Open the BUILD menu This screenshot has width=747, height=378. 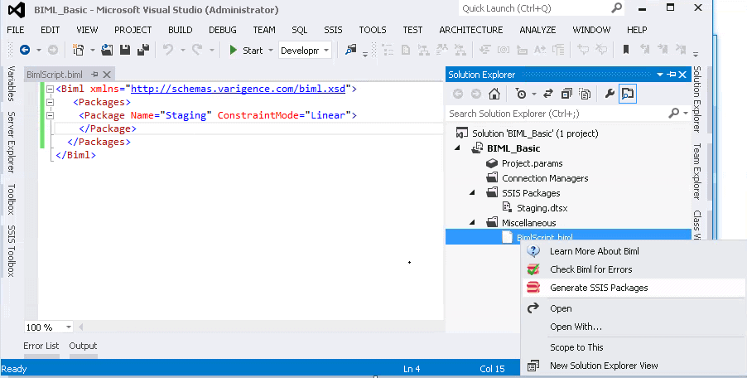(x=180, y=30)
